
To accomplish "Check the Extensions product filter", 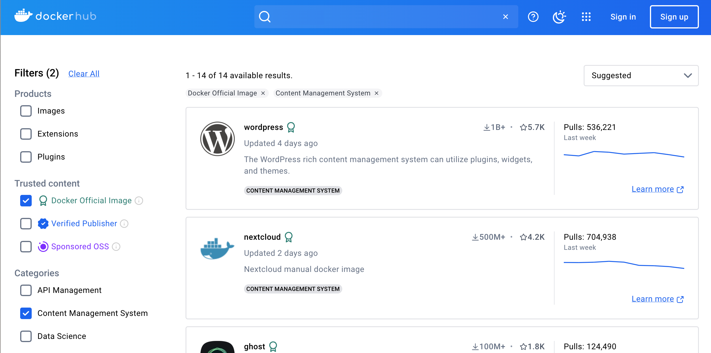I will pos(26,134).
